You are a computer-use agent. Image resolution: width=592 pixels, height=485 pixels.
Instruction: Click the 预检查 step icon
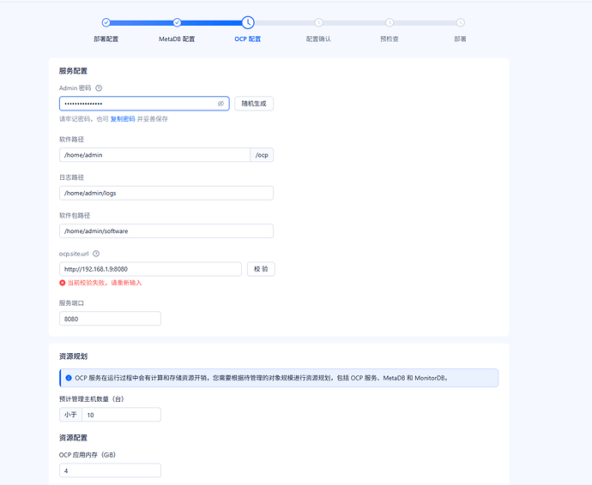click(390, 22)
